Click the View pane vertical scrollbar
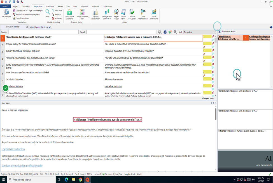Screen dimensions: 273x183 [216, 114]
